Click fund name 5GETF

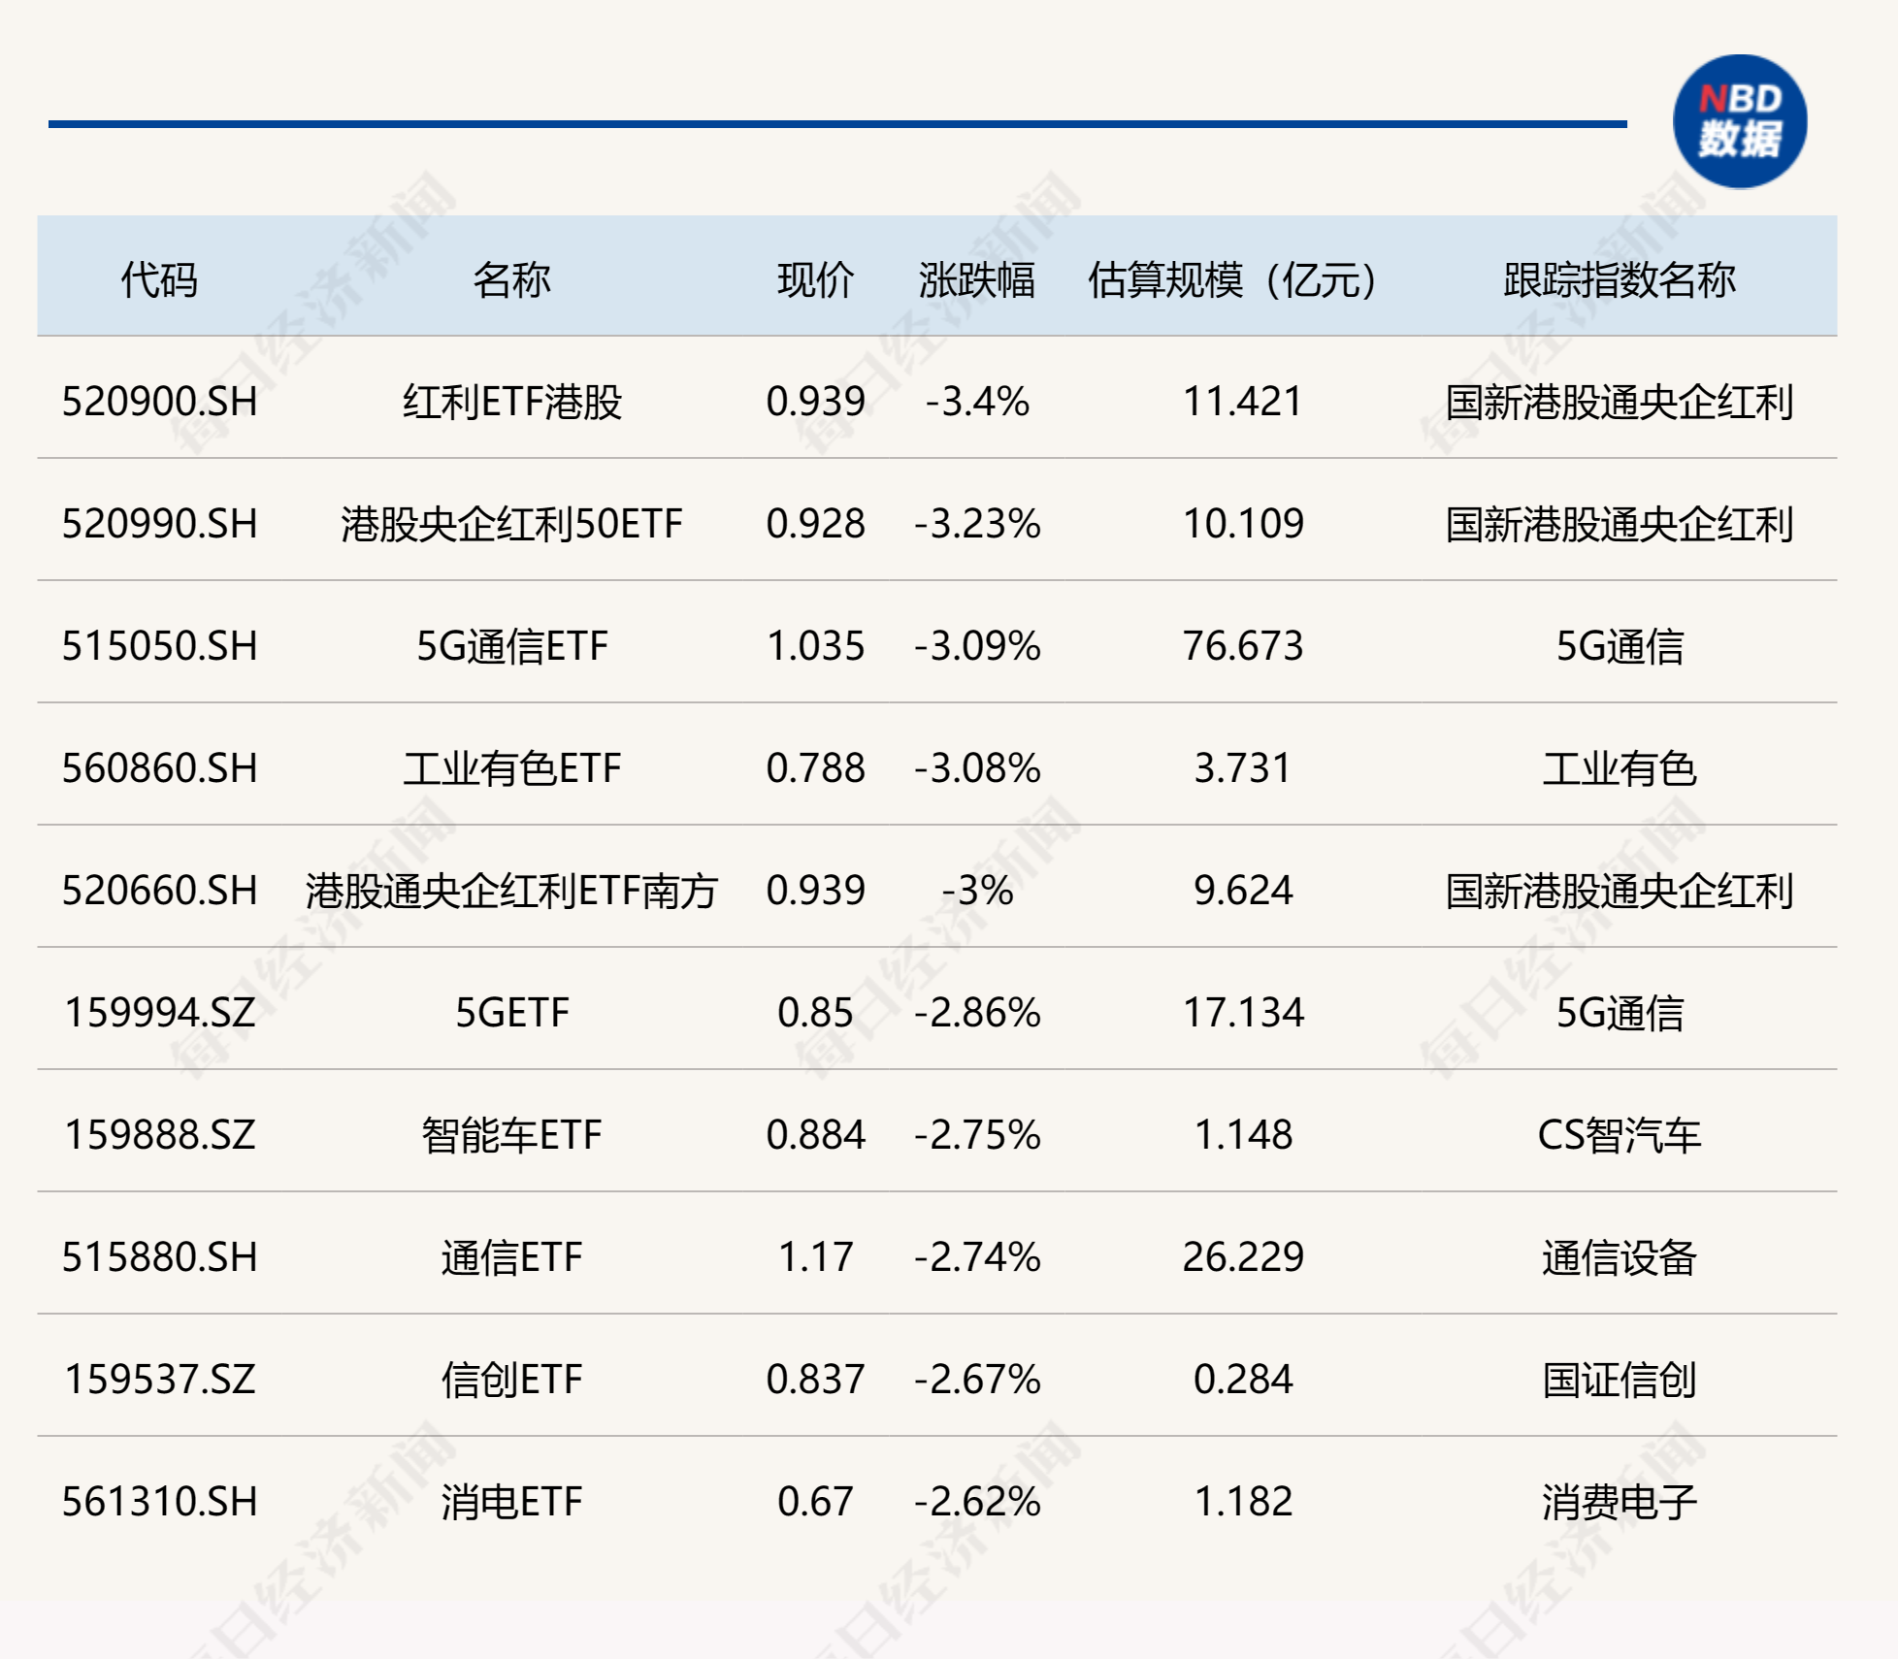[511, 1013]
